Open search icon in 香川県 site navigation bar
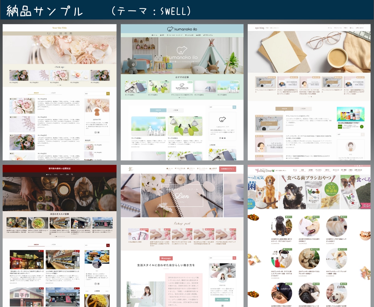374x307 pixels. coord(72,174)
